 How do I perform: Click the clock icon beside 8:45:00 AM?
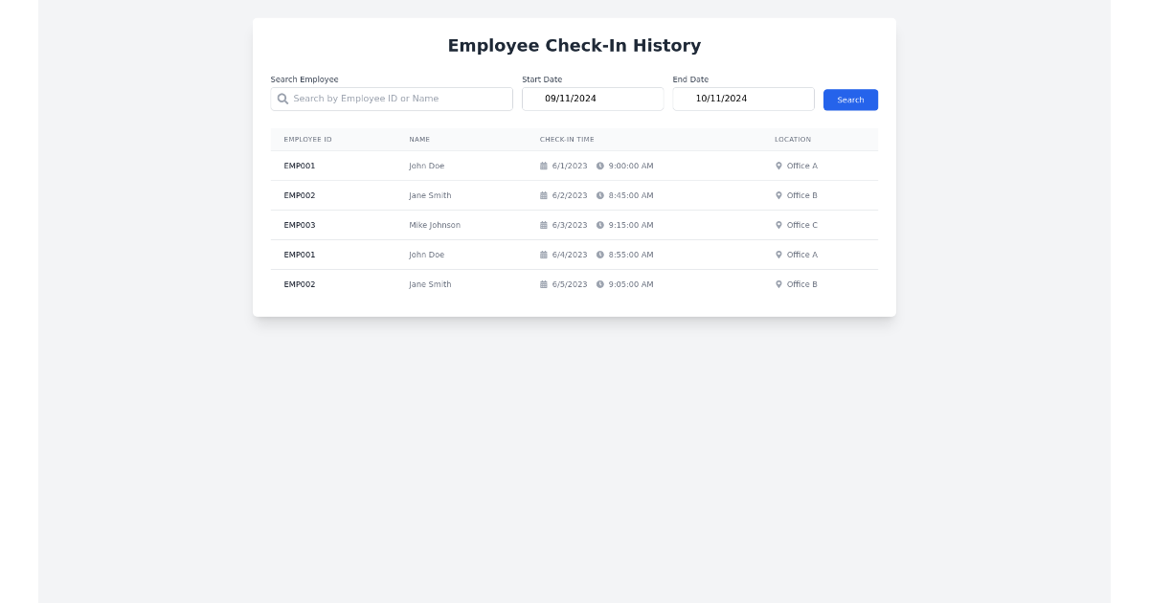(x=598, y=194)
